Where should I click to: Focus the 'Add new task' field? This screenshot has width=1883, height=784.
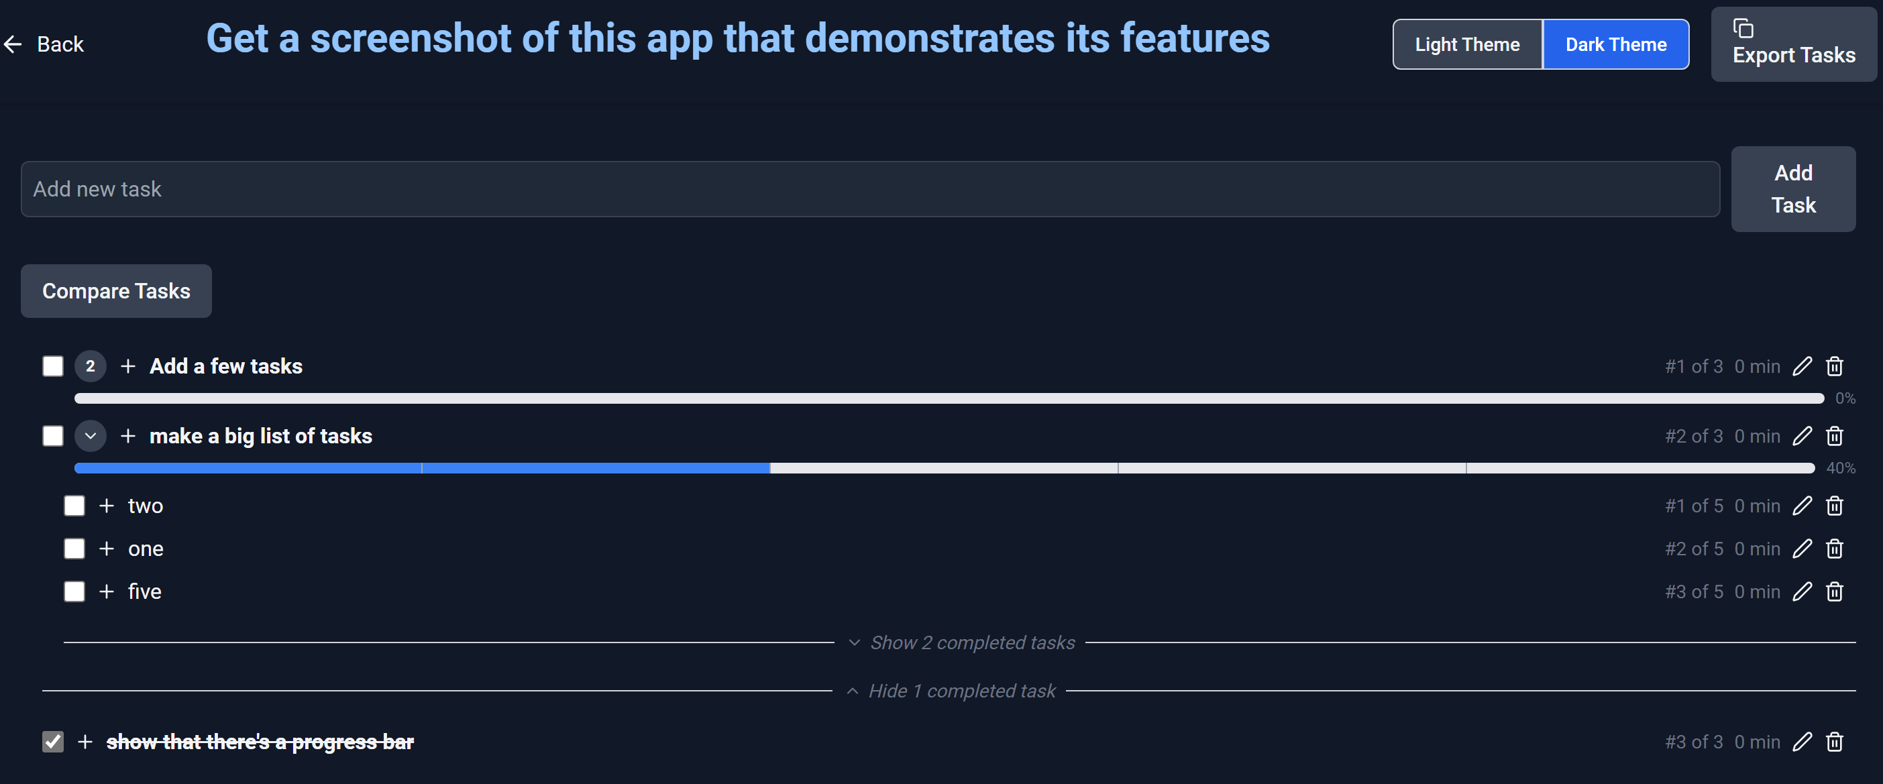click(x=870, y=189)
